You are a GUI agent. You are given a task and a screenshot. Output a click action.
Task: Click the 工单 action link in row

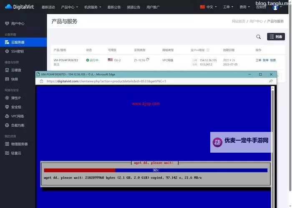click(258, 60)
